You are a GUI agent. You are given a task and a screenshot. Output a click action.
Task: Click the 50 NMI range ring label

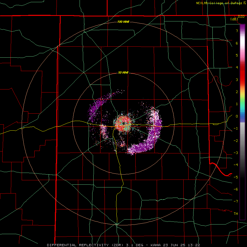point(123,73)
